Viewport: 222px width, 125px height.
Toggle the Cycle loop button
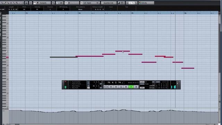pyautogui.click(x=121, y=87)
